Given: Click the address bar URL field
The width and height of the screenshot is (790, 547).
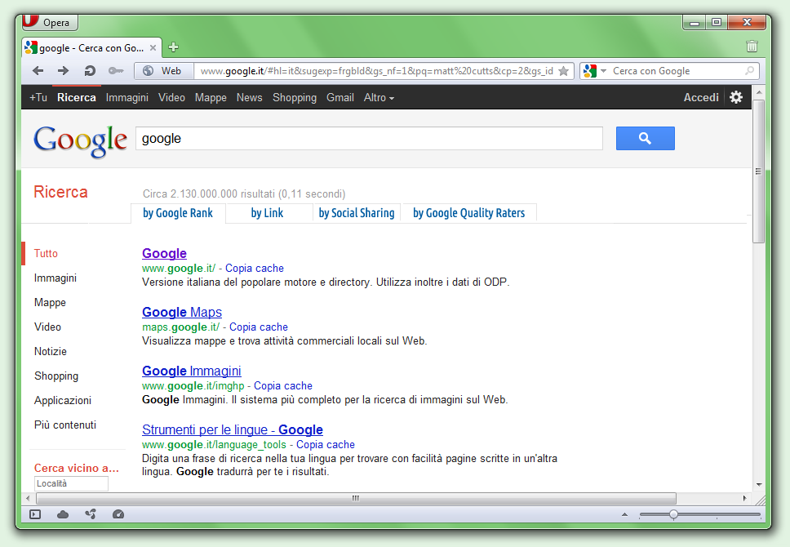Looking at the screenshot, I should pyautogui.click(x=377, y=71).
